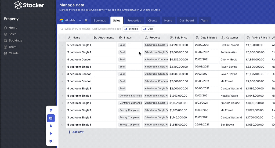The image size is (275, 148).
Task: Select customer cell Gwilim Lawahiz
Action: [230, 45]
